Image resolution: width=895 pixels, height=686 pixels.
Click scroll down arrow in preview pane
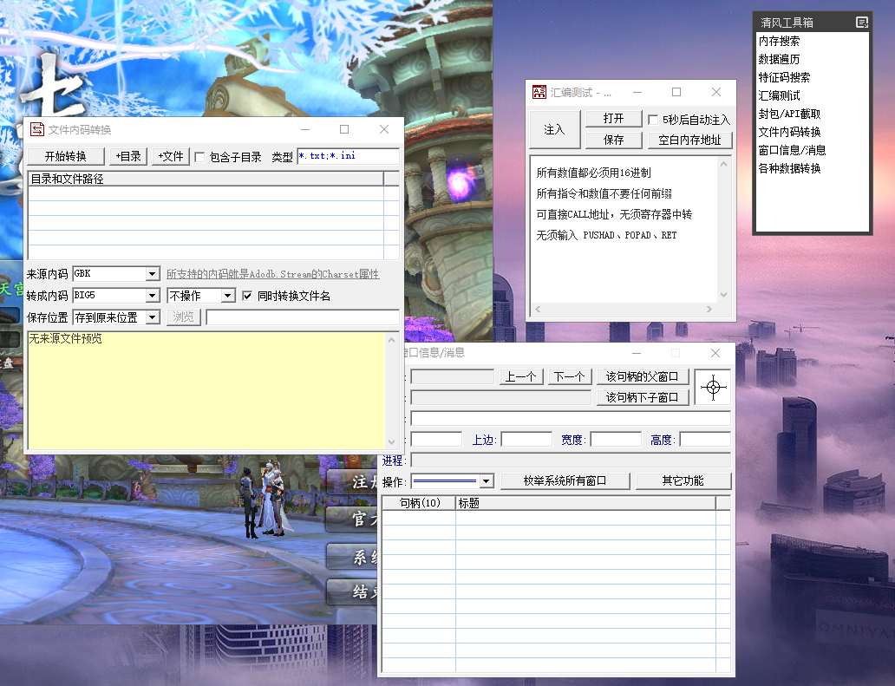392,442
